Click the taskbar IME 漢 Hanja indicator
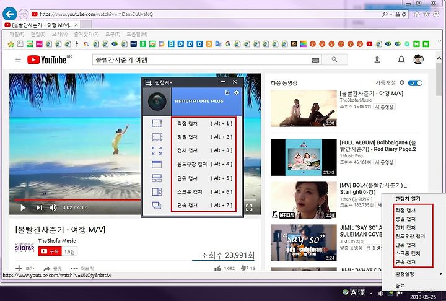The height and width of the screenshot is (301, 446). [x=361, y=292]
